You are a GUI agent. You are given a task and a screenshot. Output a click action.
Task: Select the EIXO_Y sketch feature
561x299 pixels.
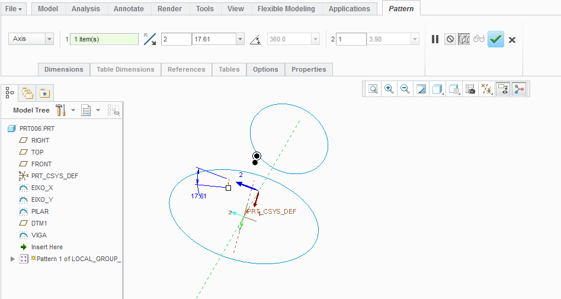point(42,199)
